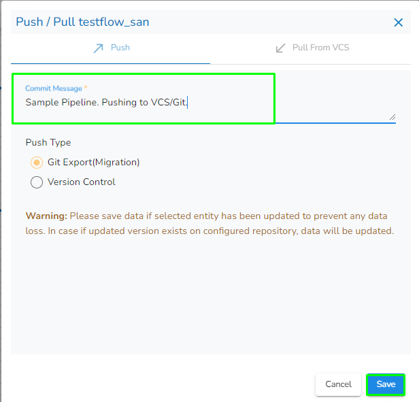The height and width of the screenshot is (402, 419).
Task: Click the commit message resize handle
Action: click(392, 117)
